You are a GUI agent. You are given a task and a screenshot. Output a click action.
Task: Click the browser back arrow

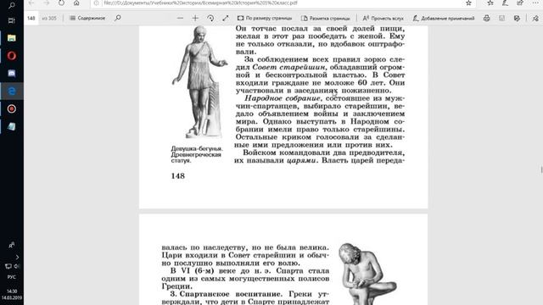pos(31,3)
